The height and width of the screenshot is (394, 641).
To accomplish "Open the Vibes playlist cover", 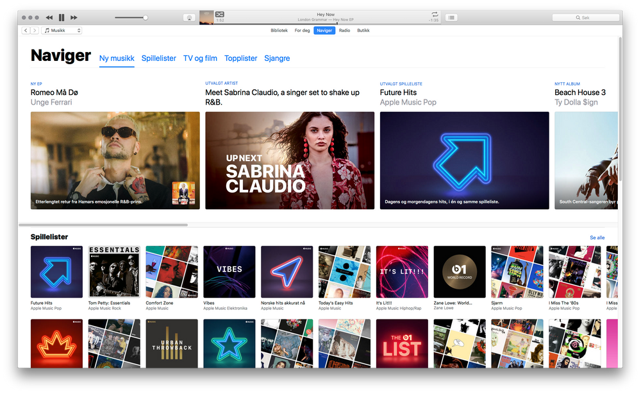I will tap(229, 271).
